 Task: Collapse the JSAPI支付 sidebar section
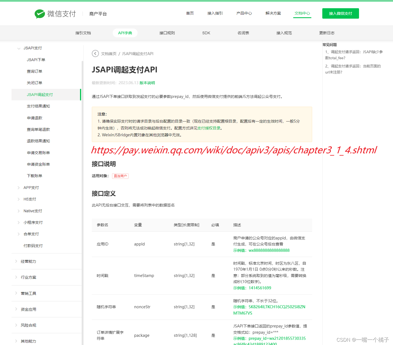pos(19,48)
